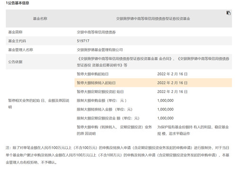This screenshot has height=170, width=237.
Task: Click the 基金主代码 label
Action: click(x=17, y=41)
